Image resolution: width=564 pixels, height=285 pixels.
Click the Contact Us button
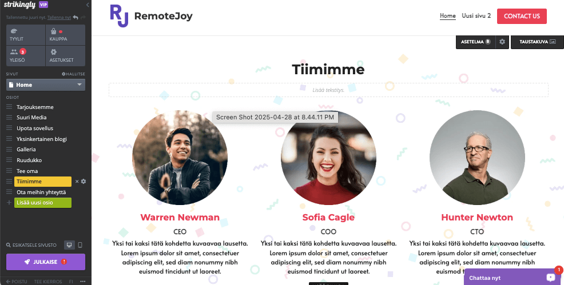click(x=522, y=16)
